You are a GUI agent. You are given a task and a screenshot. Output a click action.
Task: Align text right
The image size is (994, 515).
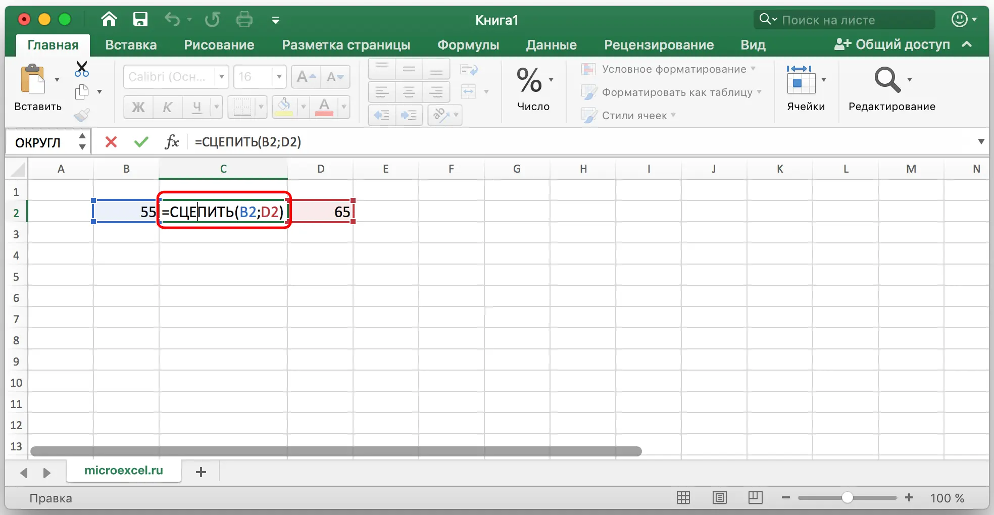pyautogui.click(x=436, y=92)
